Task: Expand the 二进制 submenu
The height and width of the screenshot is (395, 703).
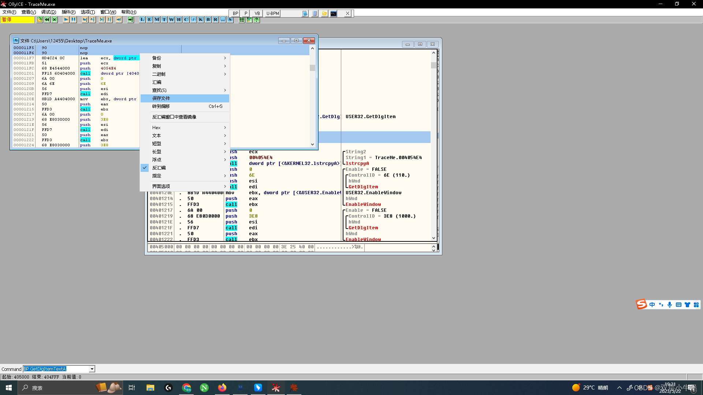Action: tap(185, 74)
